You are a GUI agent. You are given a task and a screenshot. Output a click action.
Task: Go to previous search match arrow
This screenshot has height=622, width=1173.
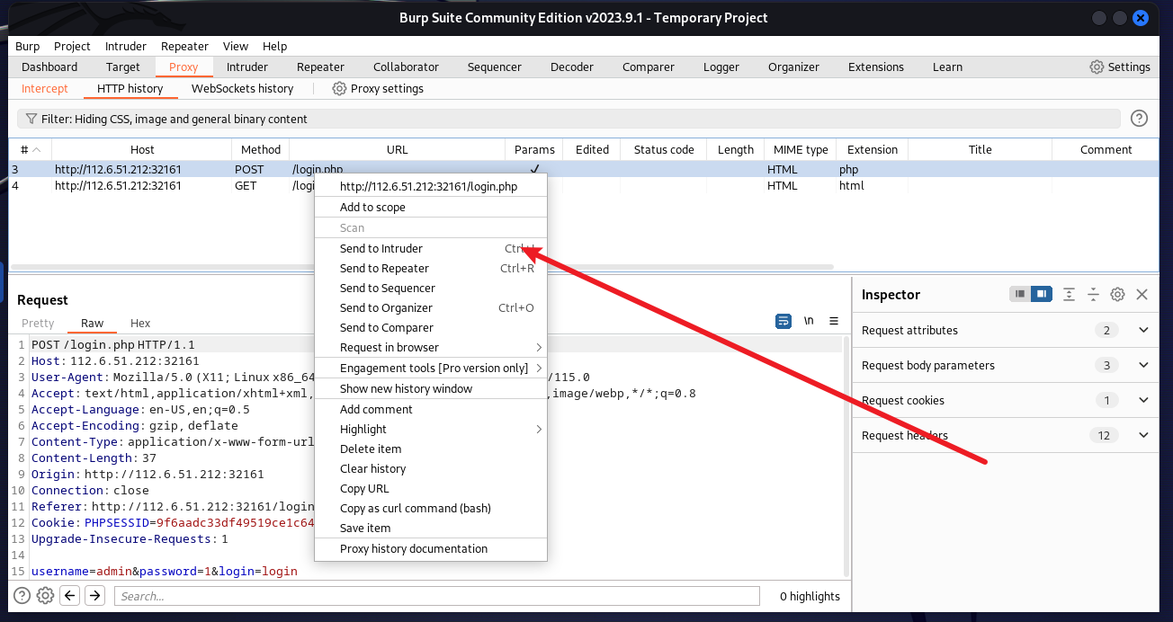tap(70, 595)
